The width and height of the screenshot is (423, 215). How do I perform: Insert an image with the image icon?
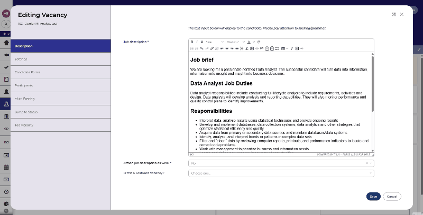click(252, 48)
